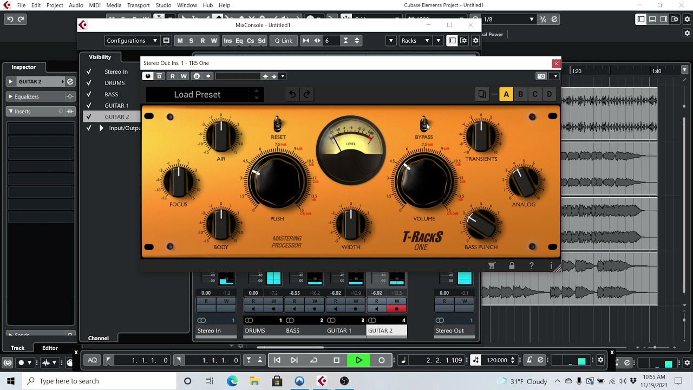Open the plugin snapshot camera icon
This screenshot has height=390, width=693.
pyautogui.click(x=541, y=76)
